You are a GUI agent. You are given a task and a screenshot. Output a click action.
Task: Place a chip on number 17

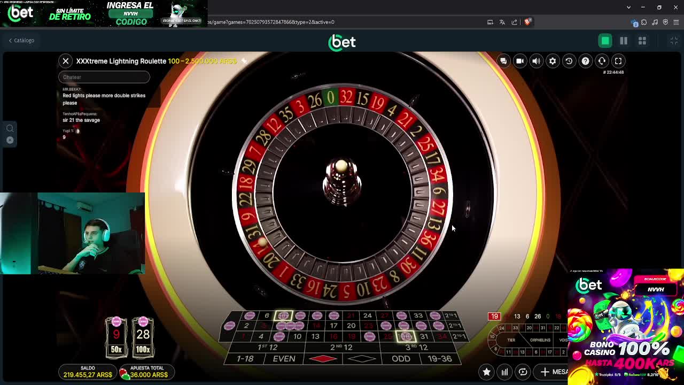pos(333,326)
